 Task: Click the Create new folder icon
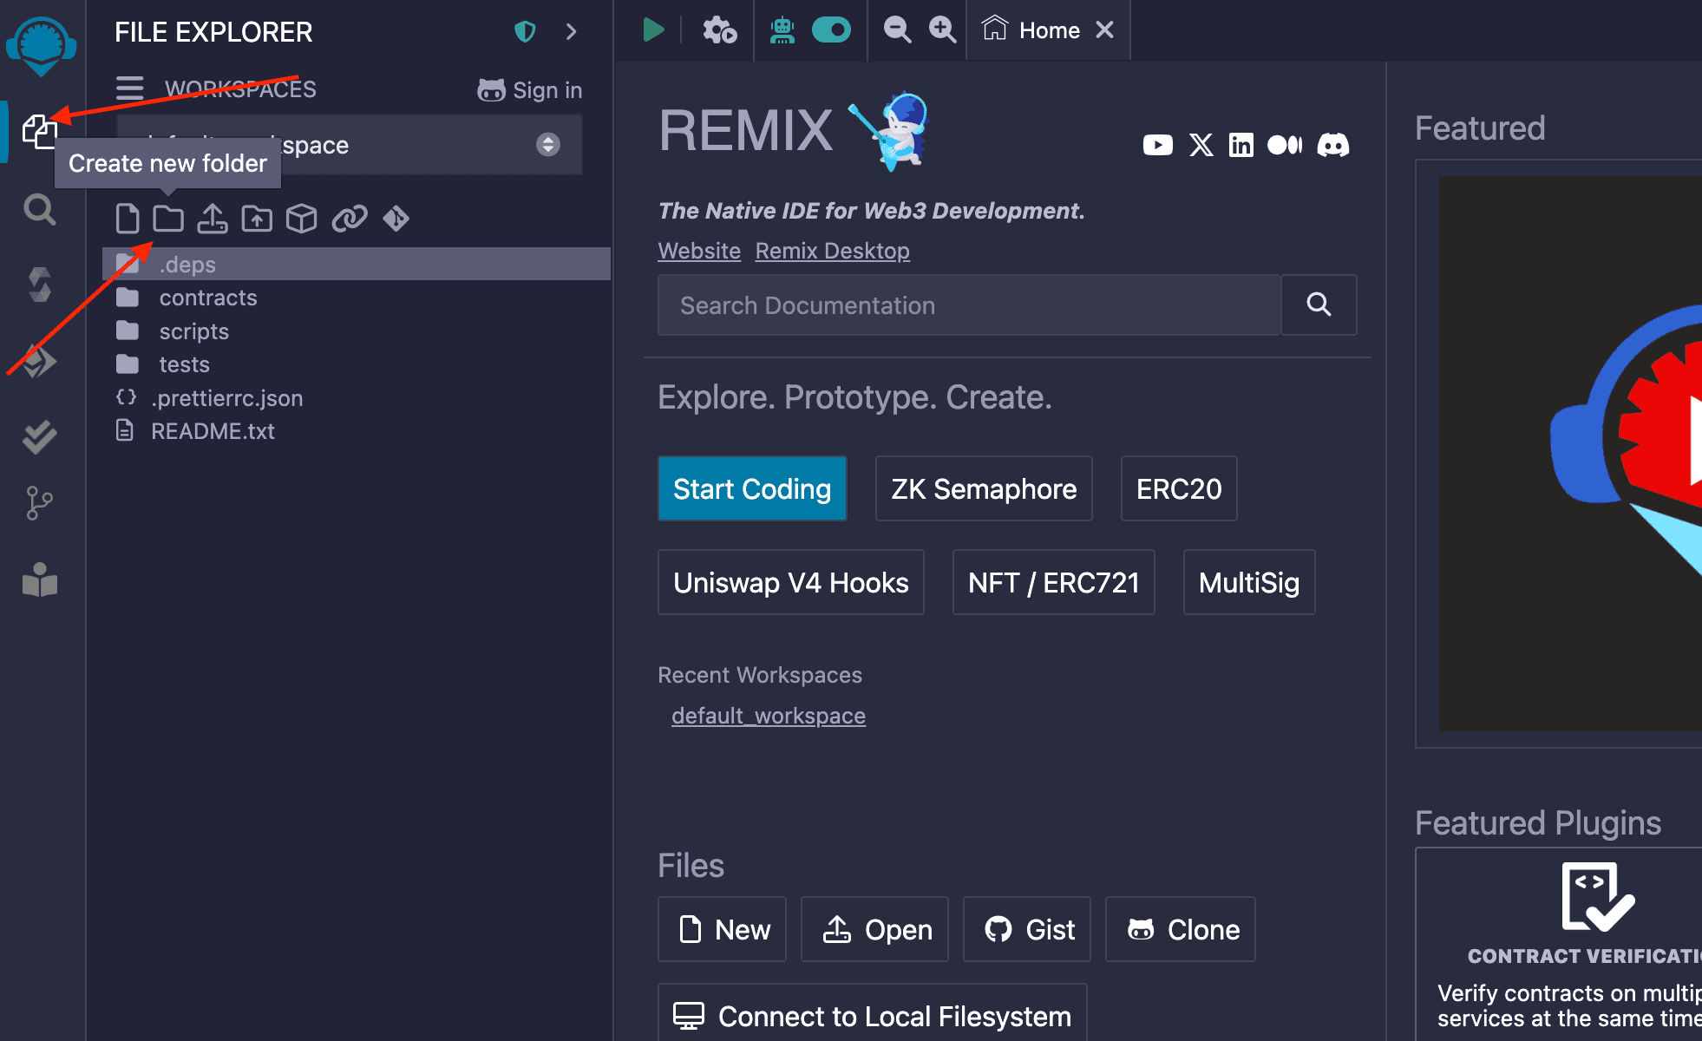pos(168,219)
